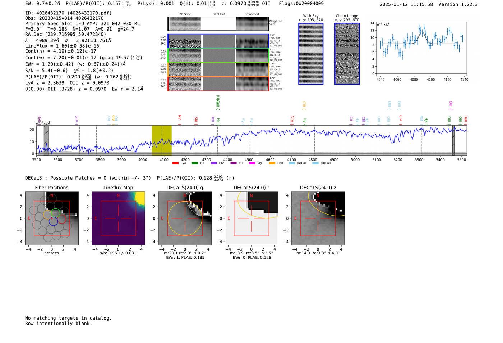The image size is (503, 343).
Task: Click the CIV legend swatch
Action: coord(214,163)
